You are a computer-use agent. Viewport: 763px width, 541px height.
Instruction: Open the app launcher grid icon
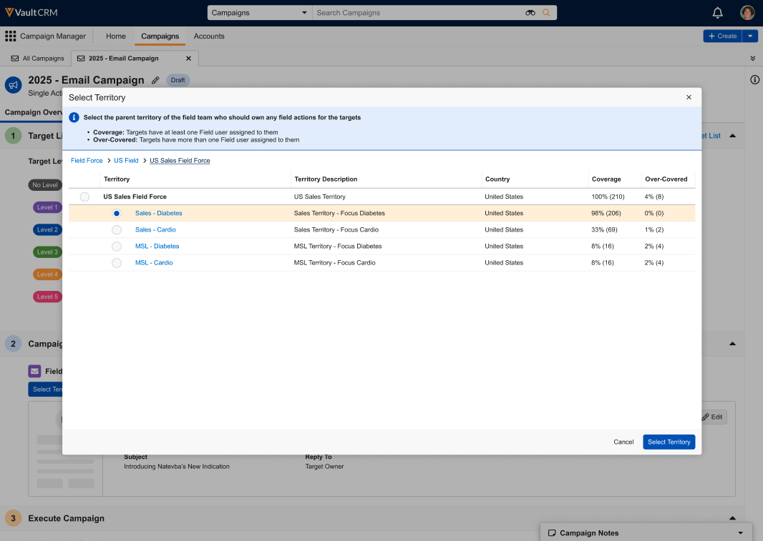(x=11, y=36)
